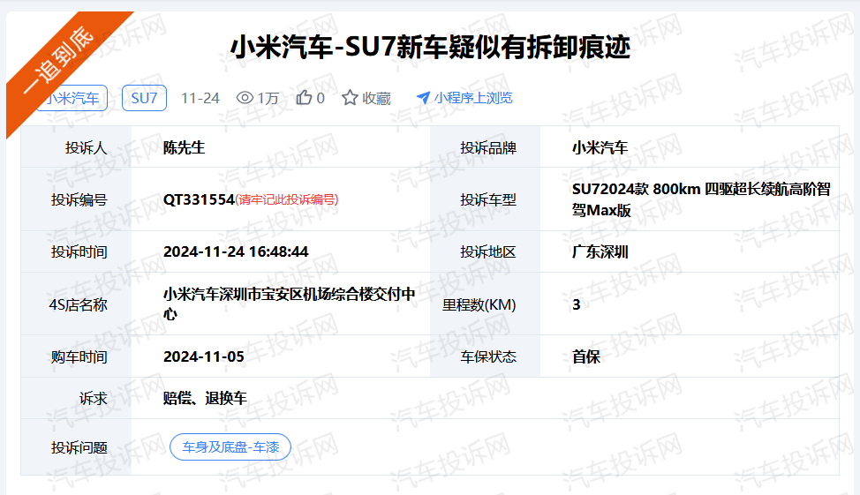Click the 车身及底盘-车漆 issue tag
The height and width of the screenshot is (495, 860).
tap(230, 446)
